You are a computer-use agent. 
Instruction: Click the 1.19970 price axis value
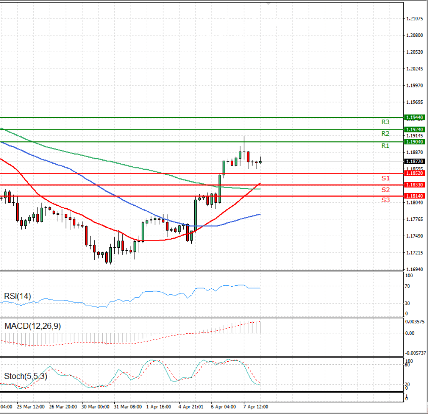click(414, 86)
